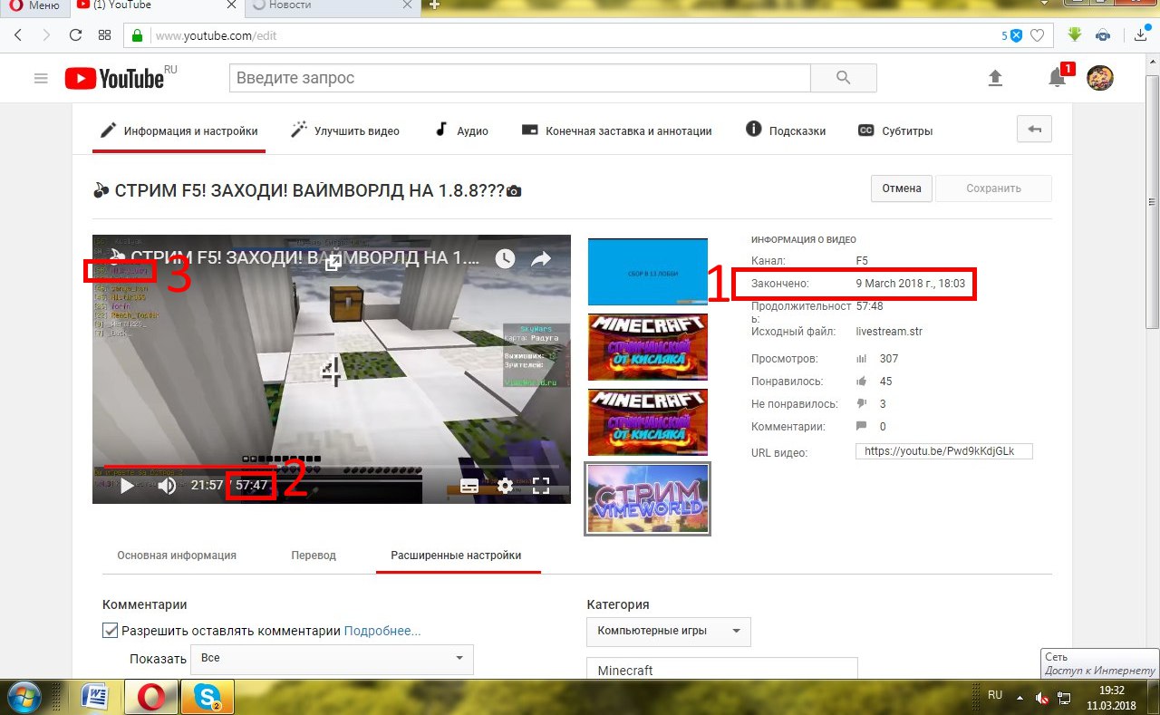Viewport: 1160px width, 715px height.
Task: Open the Субтитры tab
Action: click(895, 130)
